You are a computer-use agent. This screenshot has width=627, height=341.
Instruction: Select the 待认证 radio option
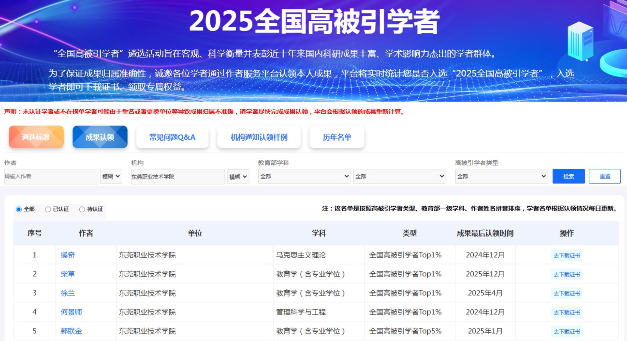click(82, 209)
